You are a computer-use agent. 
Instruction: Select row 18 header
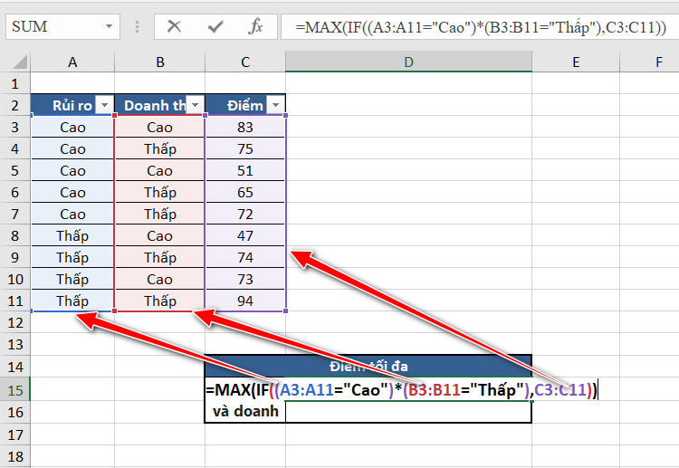pos(15,456)
